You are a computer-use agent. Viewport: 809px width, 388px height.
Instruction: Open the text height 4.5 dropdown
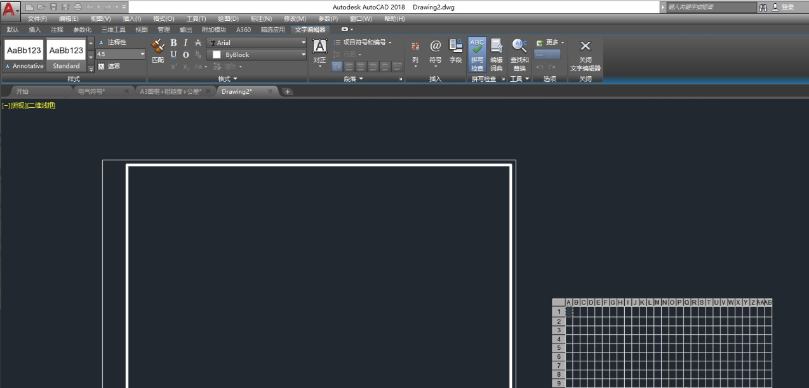pyautogui.click(x=142, y=55)
